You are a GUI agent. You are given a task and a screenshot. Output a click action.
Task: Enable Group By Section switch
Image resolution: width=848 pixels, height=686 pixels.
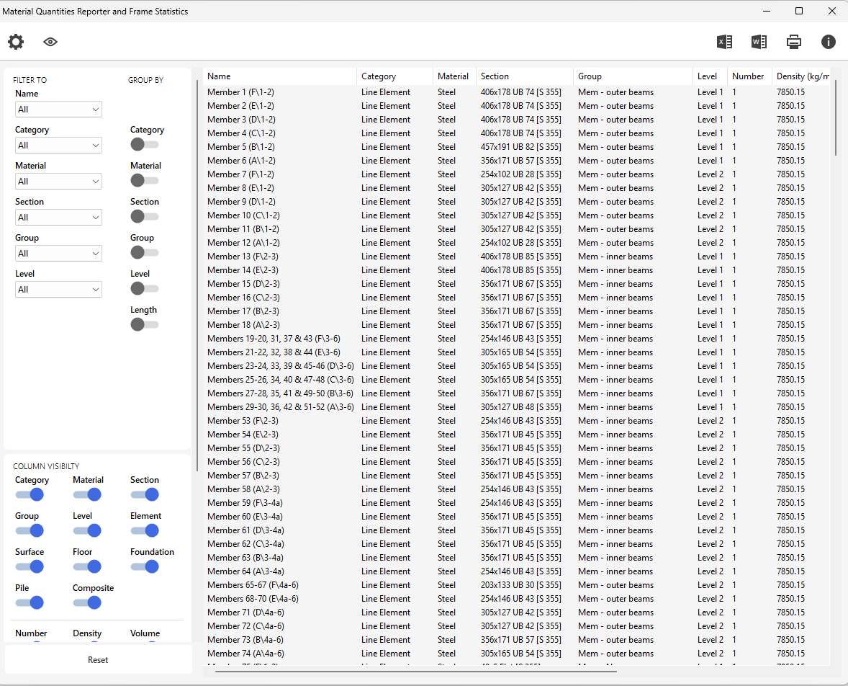click(x=144, y=217)
